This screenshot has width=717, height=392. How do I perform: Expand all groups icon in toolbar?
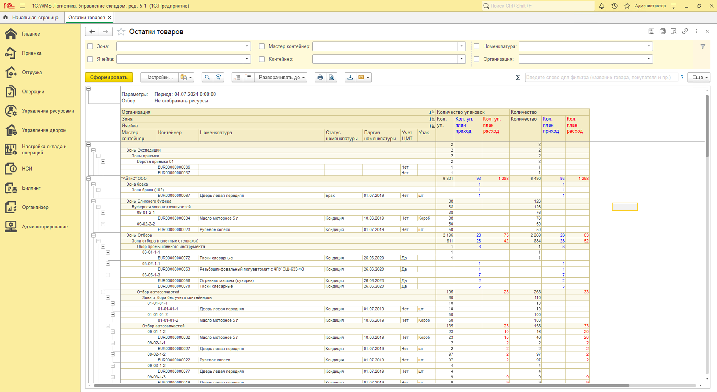237,77
